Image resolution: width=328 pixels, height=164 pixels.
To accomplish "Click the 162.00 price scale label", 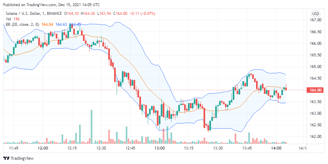I will (x=316, y=137).
